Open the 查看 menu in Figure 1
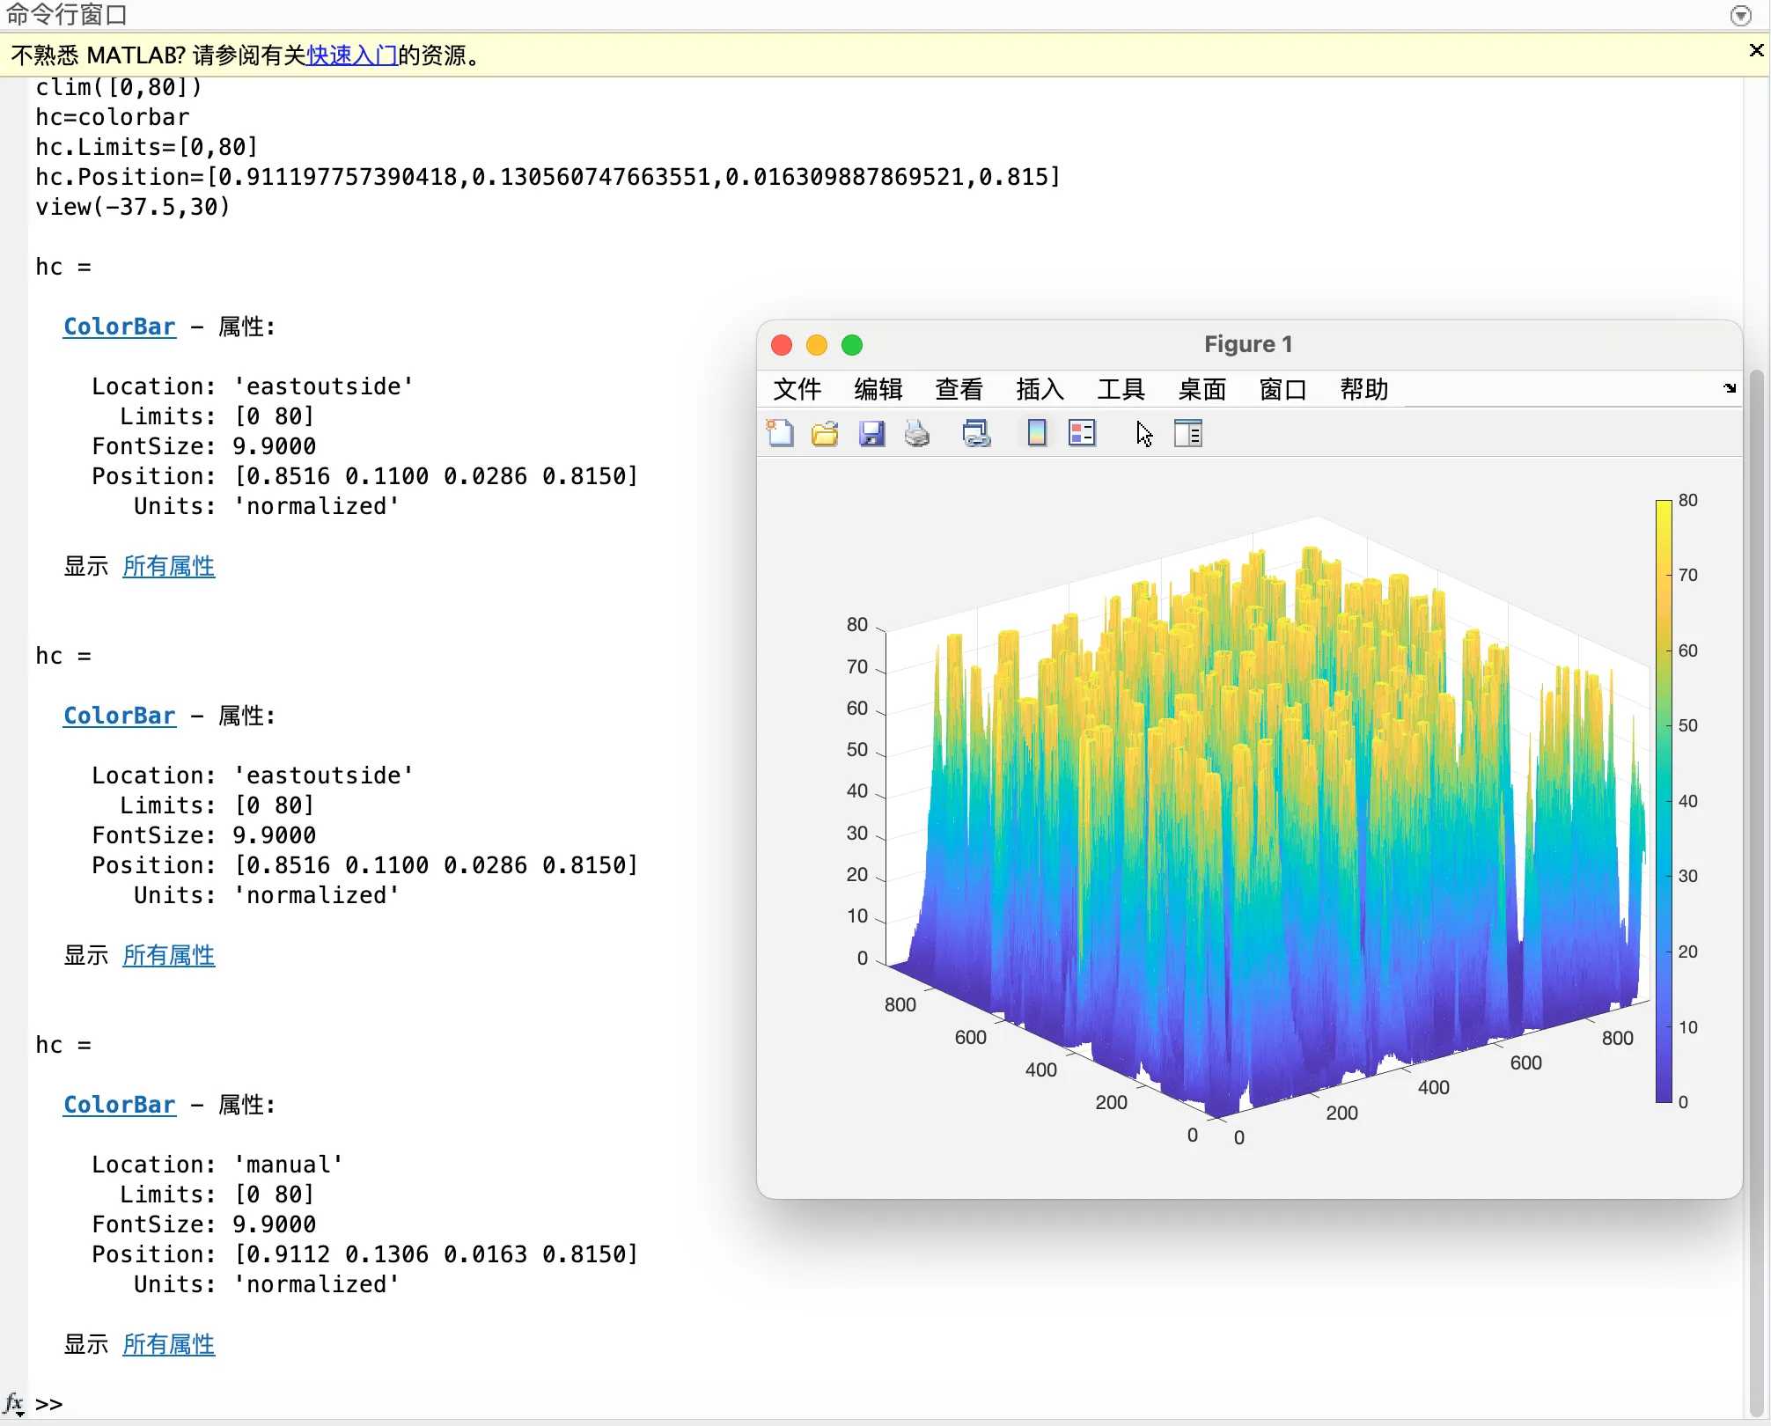This screenshot has width=1771, height=1426. [959, 389]
